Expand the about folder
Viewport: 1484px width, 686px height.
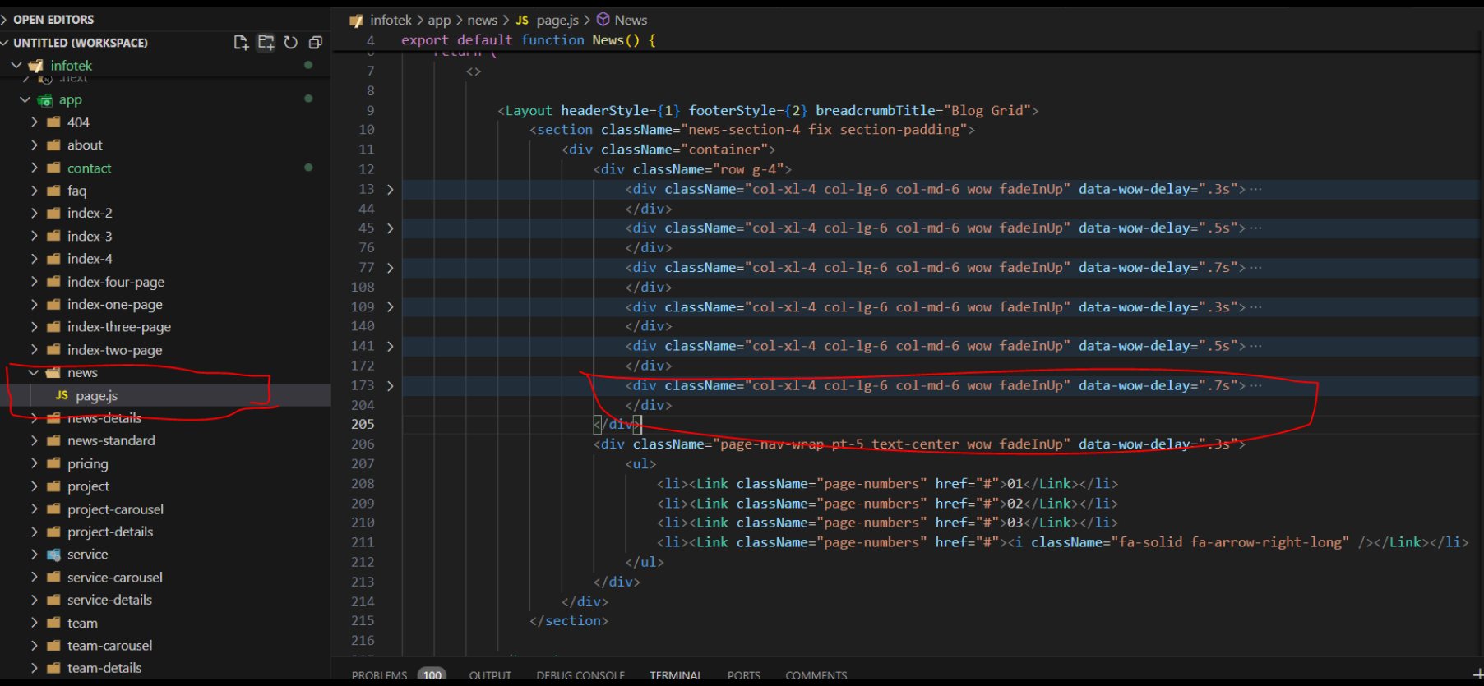coord(34,145)
